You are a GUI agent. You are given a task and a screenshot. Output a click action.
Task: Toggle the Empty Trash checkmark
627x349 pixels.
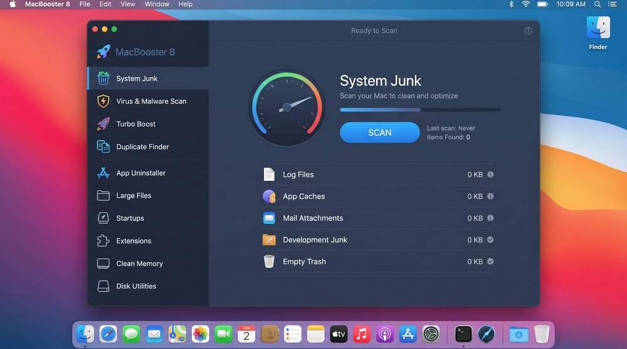[x=490, y=261]
